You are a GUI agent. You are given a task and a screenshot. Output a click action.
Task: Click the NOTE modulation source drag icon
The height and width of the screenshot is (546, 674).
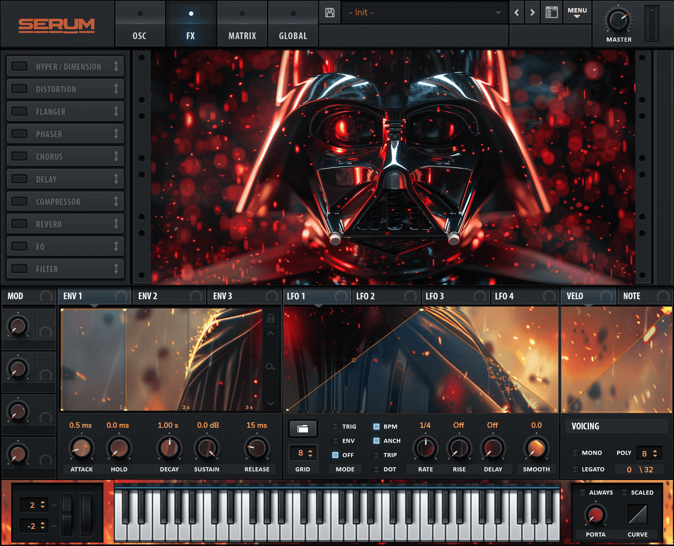(663, 296)
